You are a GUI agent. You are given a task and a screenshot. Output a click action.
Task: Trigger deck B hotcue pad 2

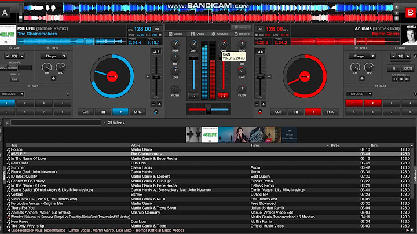tap(372, 103)
